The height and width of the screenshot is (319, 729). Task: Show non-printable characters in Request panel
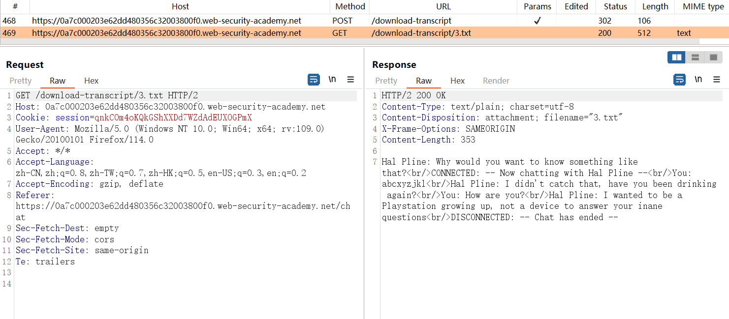click(332, 80)
